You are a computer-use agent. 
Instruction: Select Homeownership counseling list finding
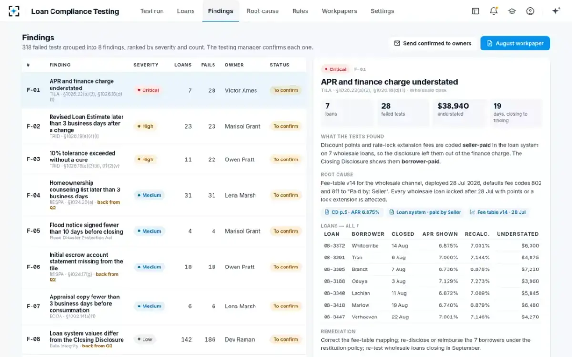point(164,195)
